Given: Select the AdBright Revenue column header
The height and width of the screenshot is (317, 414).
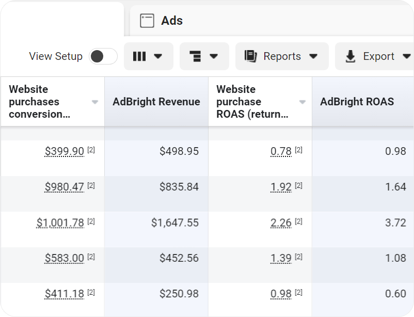Looking at the screenshot, I should pos(156,102).
